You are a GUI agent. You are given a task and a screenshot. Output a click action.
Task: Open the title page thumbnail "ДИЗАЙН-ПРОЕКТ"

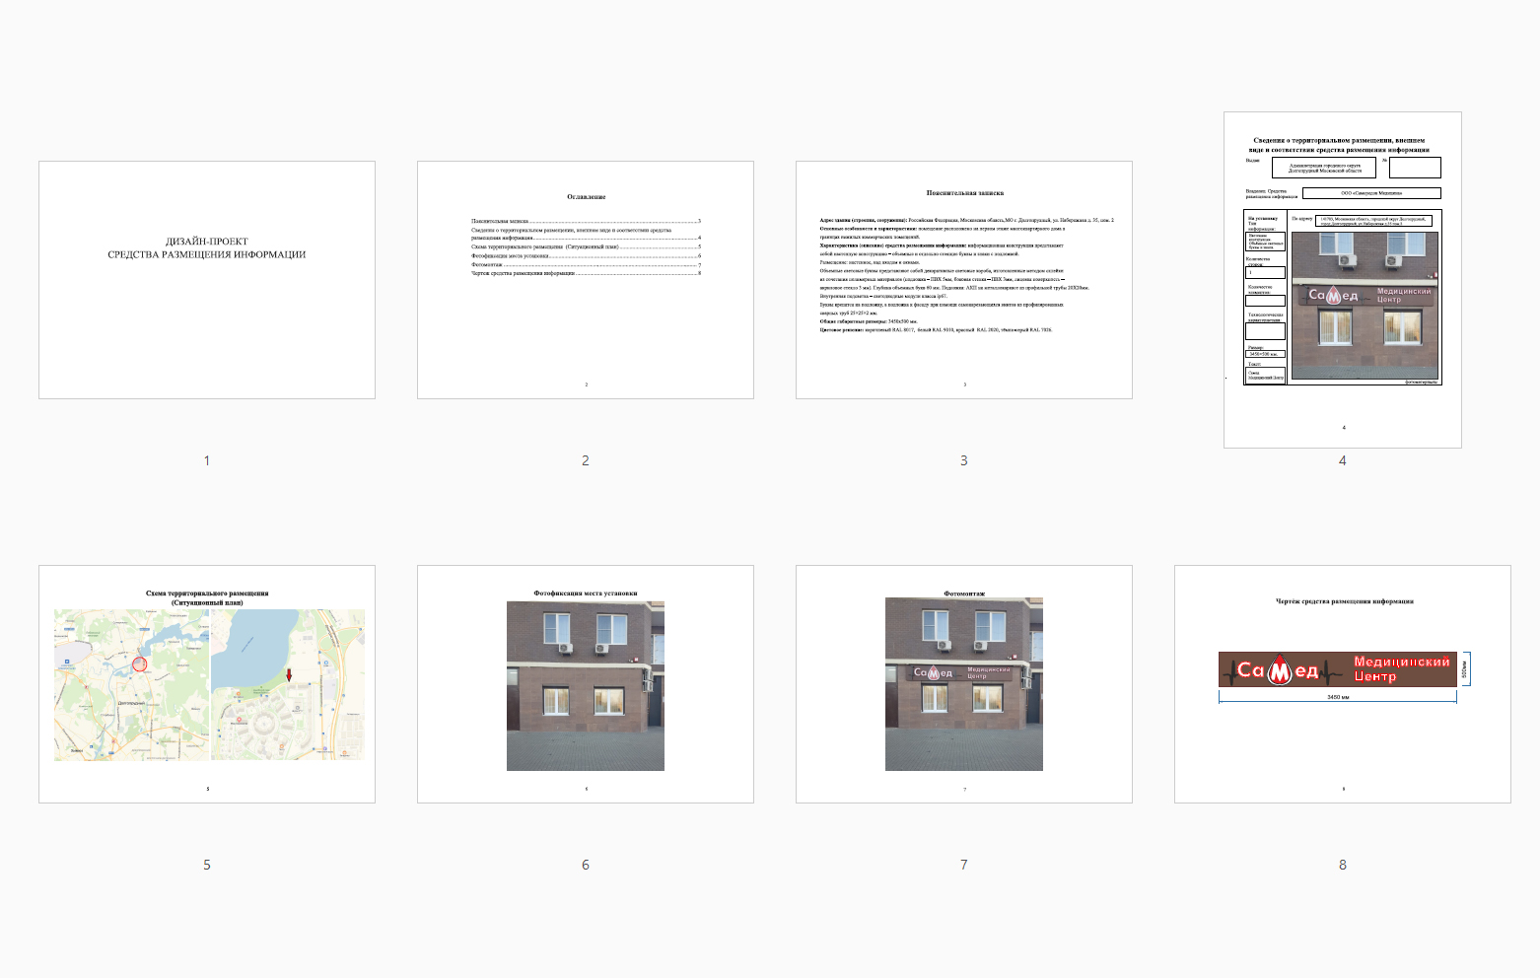click(x=207, y=280)
